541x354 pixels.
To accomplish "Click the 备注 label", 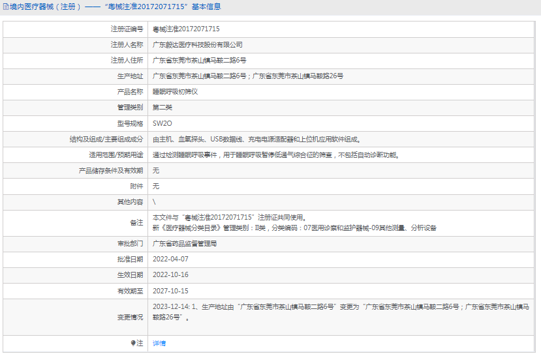I will click(x=136, y=223).
